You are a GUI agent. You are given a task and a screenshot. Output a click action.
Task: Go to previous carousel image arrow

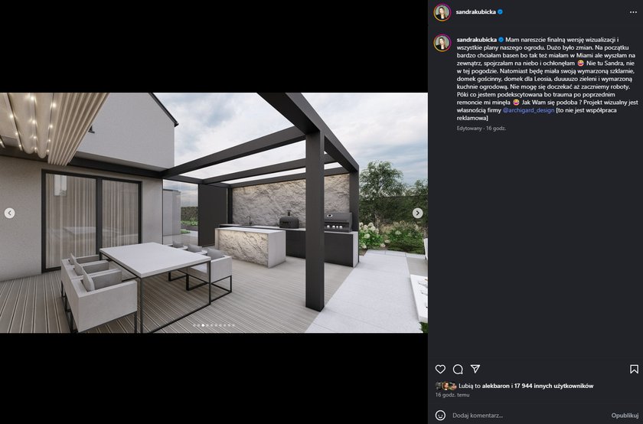pyautogui.click(x=9, y=213)
